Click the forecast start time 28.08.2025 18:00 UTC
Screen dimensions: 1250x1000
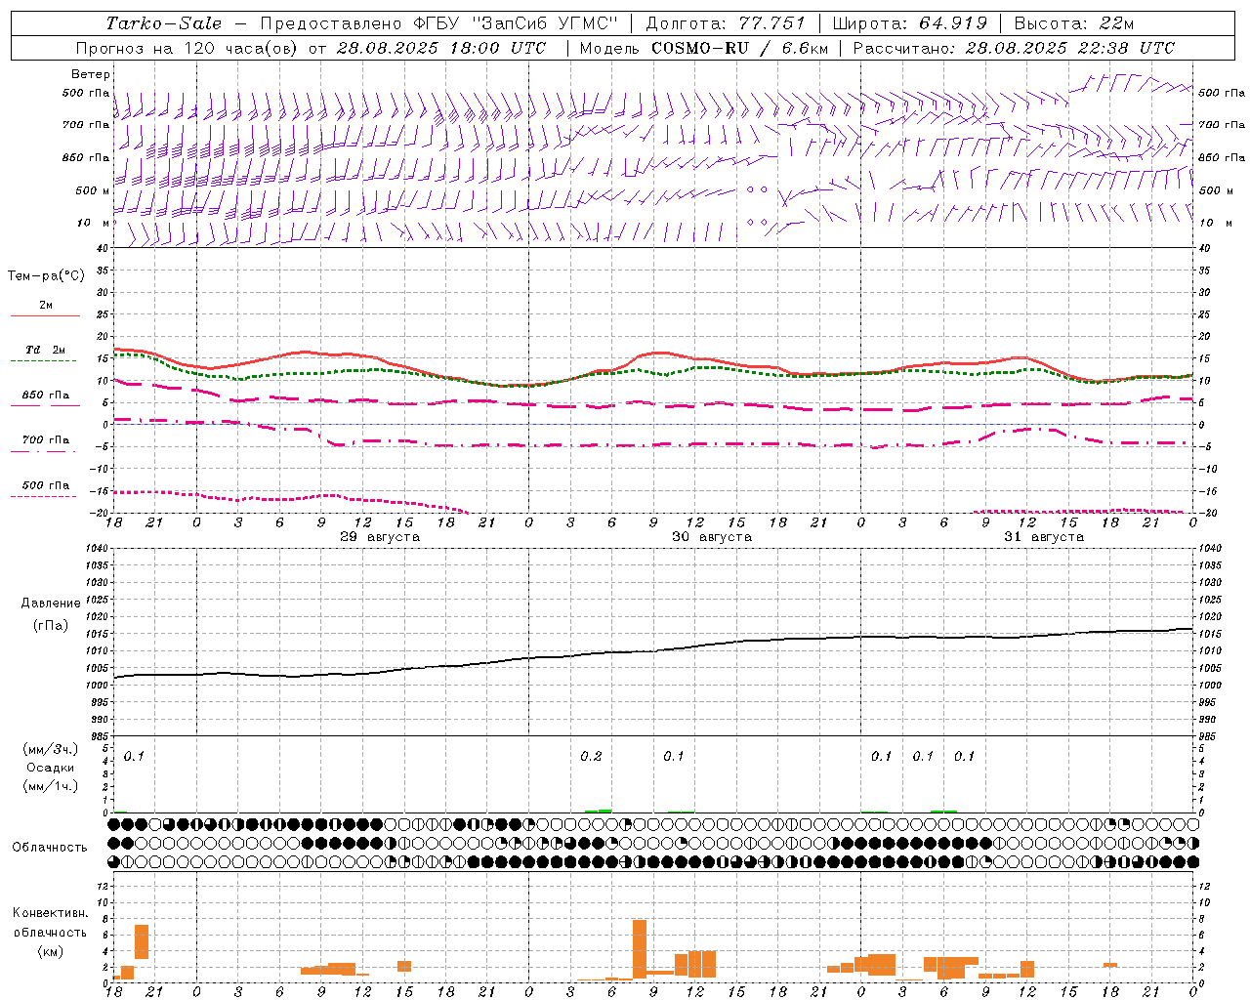(x=441, y=48)
